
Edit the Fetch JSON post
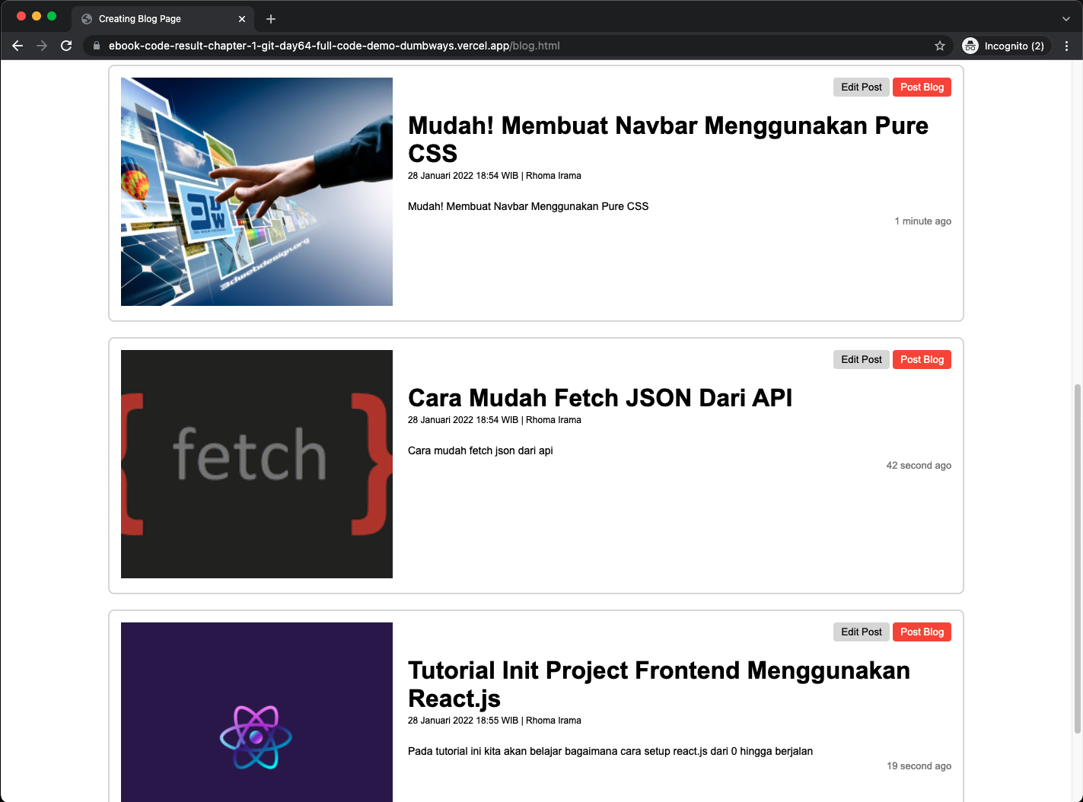tap(862, 360)
